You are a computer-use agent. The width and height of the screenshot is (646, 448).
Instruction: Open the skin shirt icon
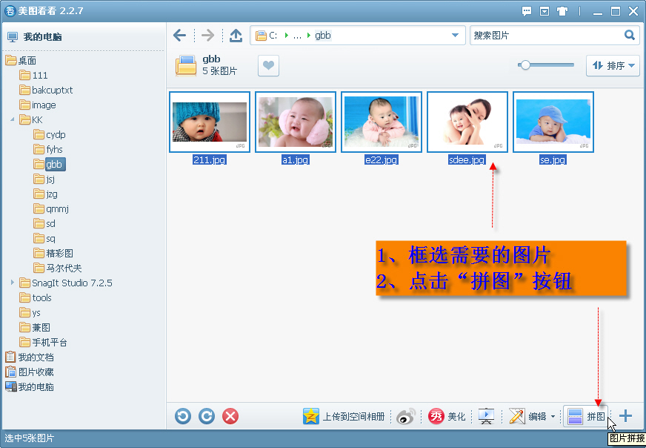562,11
